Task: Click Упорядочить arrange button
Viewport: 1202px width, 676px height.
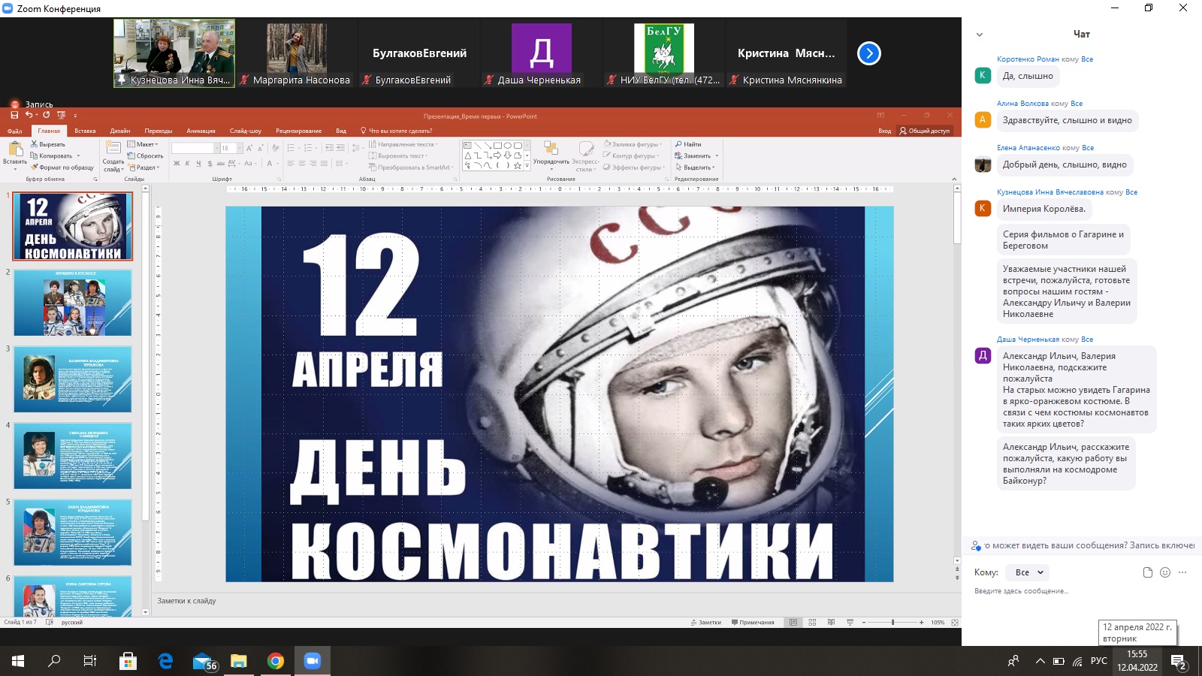Action: pos(551,155)
